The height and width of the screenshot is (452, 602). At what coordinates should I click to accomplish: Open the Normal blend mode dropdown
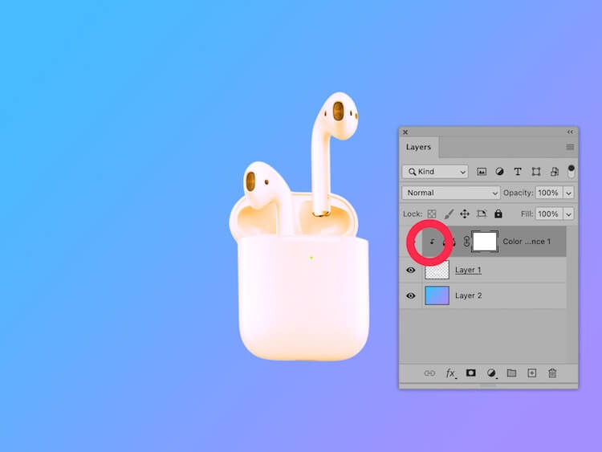click(452, 193)
